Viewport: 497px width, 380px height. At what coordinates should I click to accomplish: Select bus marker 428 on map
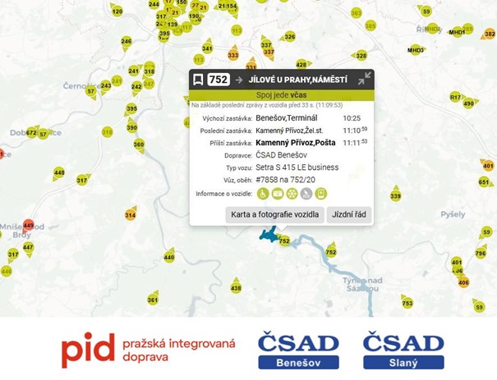301,65
